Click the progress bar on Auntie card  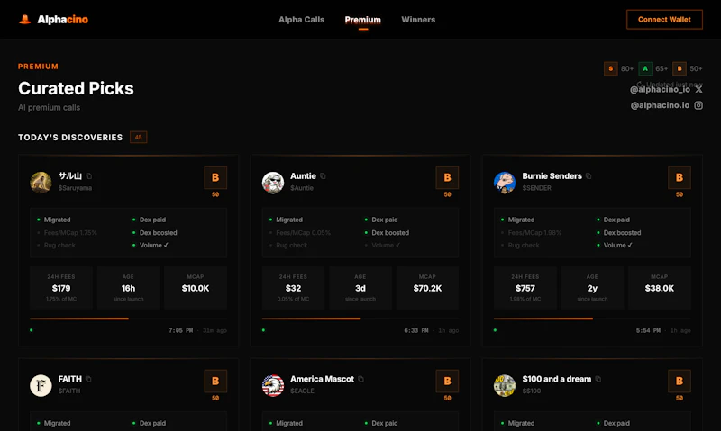[x=360, y=319]
